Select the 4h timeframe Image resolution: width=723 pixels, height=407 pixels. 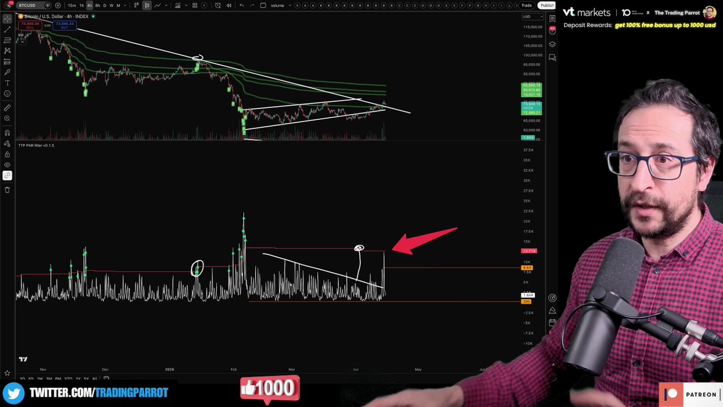pyautogui.click(x=89, y=5)
